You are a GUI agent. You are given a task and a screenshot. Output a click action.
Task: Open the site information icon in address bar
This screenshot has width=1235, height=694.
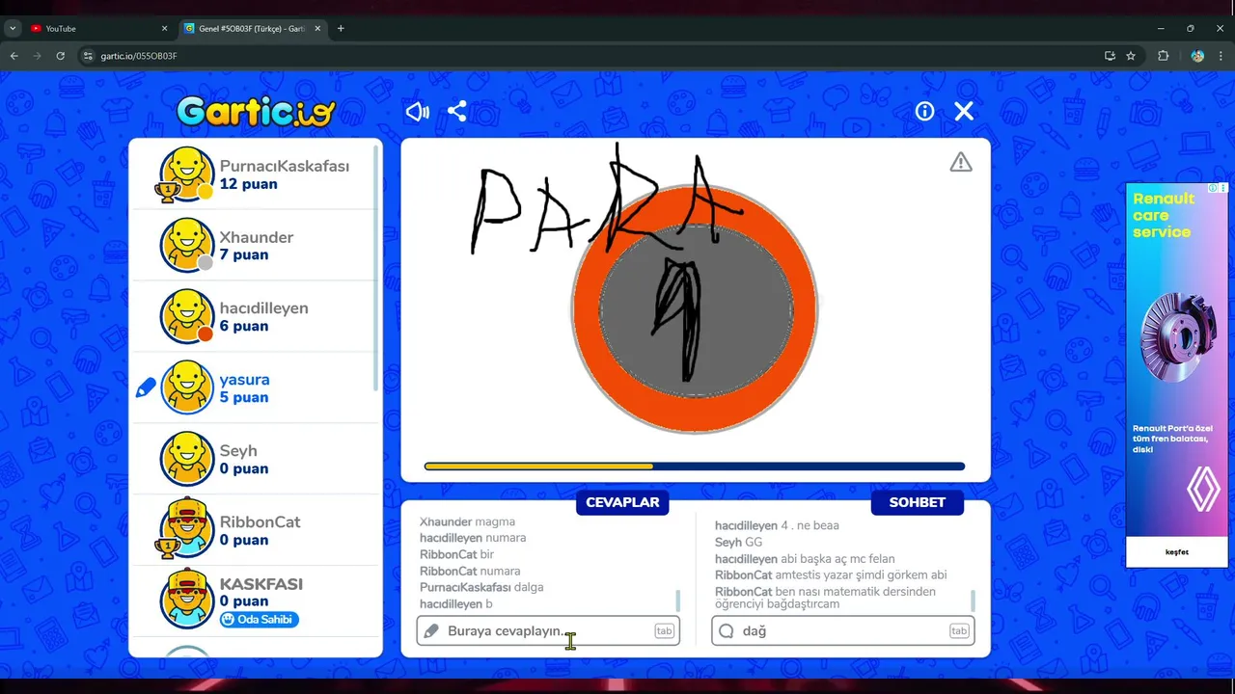[x=88, y=56]
